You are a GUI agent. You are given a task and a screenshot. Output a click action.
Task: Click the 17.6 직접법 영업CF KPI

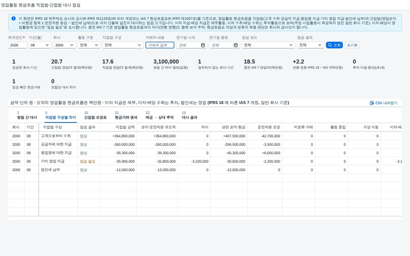(123, 64)
